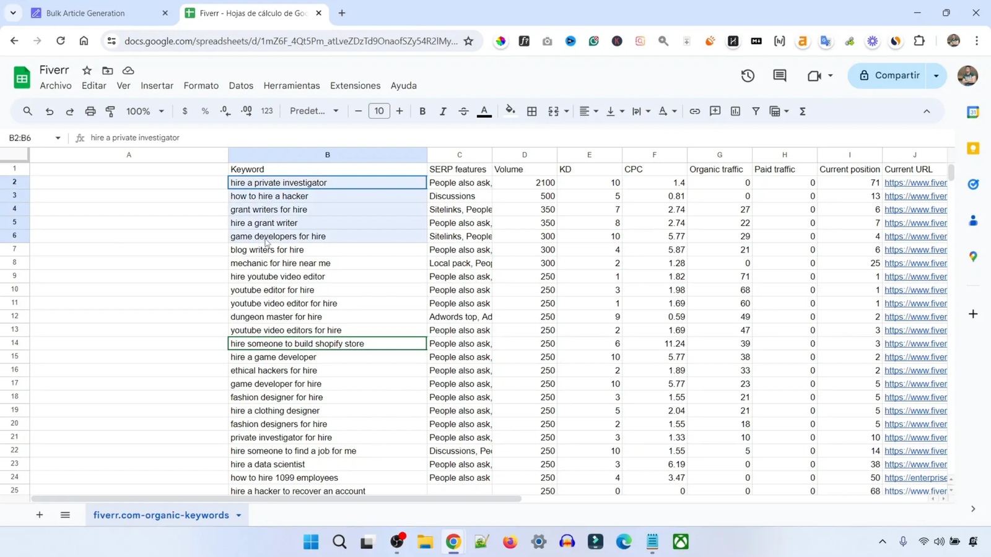Click the borders icon in toolbar
Image resolution: width=991 pixels, height=557 pixels.
coord(531,111)
